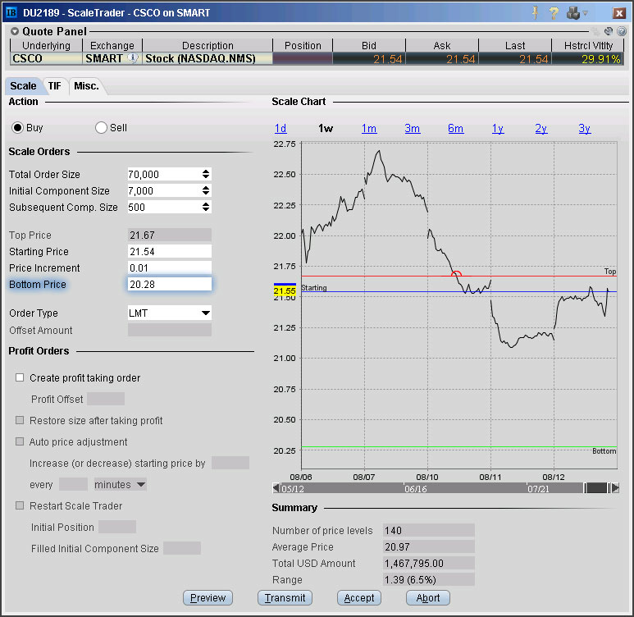
Task: Click the Last value 21.54 cell
Action: coord(515,59)
